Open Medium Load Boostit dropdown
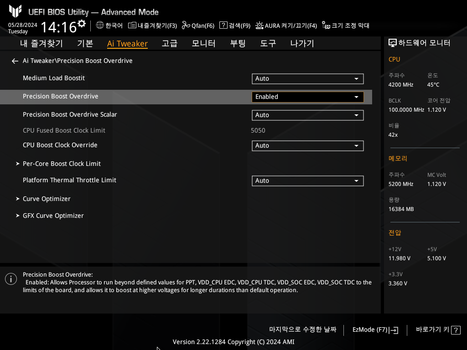 pos(308,78)
